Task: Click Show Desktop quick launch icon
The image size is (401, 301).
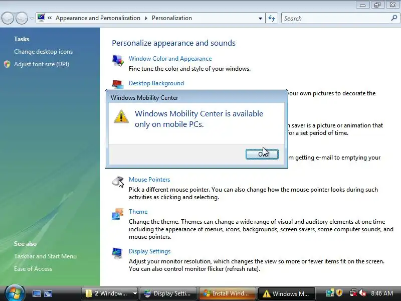Action: point(36,293)
